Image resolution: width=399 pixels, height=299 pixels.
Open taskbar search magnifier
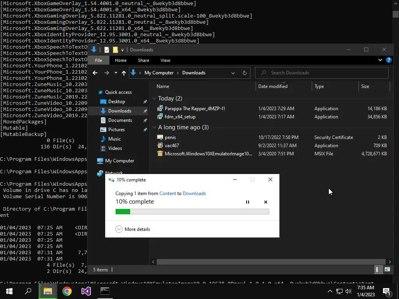tap(28, 291)
